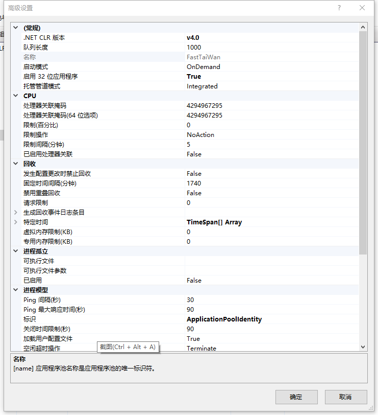This screenshot has height=415, width=378.
Task: Expand the 生成回收事件日志条目 row
Action: [16, 212]
